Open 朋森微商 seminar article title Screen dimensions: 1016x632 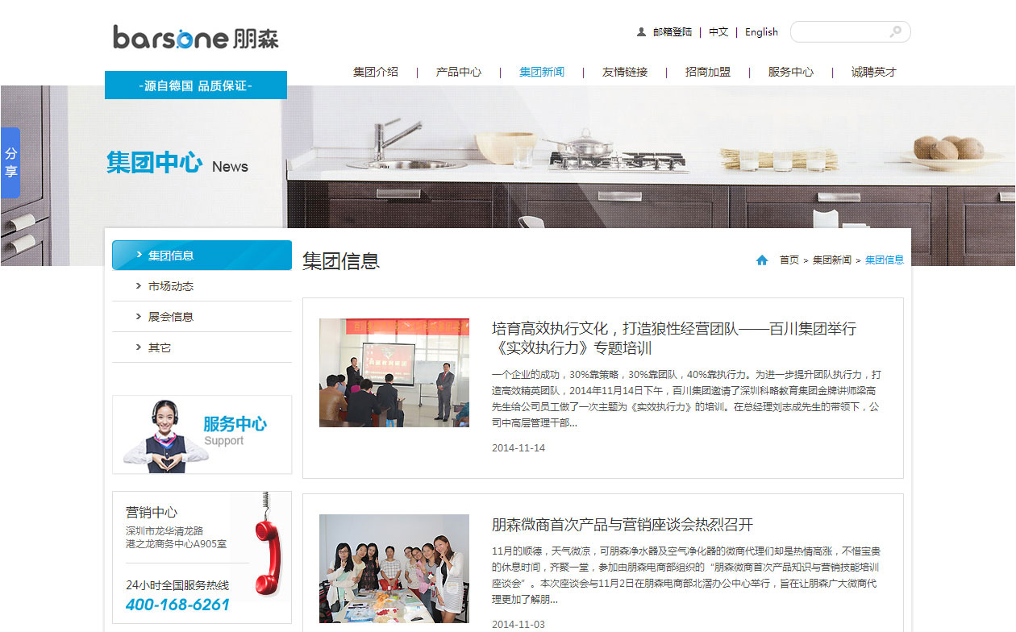pos(622,525)
